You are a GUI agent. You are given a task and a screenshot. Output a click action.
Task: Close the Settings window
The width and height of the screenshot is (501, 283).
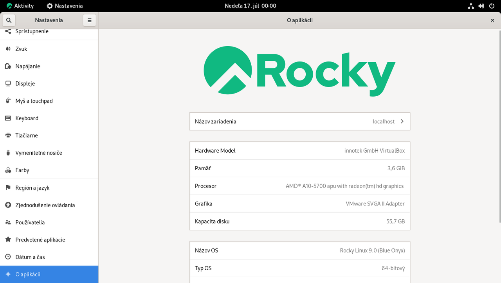click(492, 20)
